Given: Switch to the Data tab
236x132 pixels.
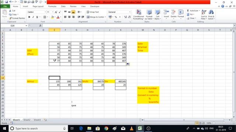Looking at the screenshot, I should [63, 7].
